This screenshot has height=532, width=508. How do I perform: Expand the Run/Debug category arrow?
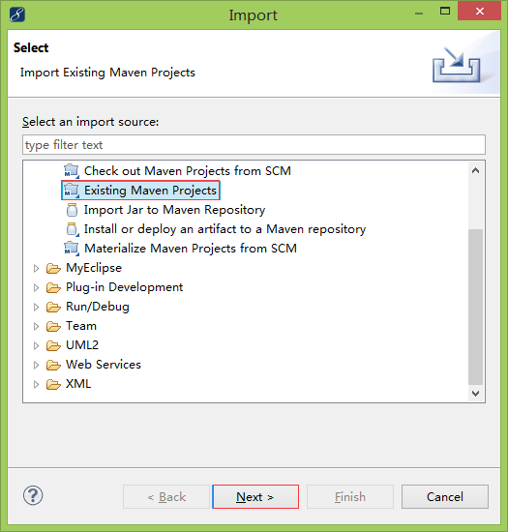tap(36, 307)
